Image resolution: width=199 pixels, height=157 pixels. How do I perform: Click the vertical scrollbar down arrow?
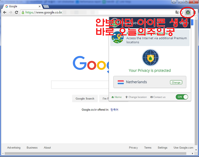[x=196, y=150]
